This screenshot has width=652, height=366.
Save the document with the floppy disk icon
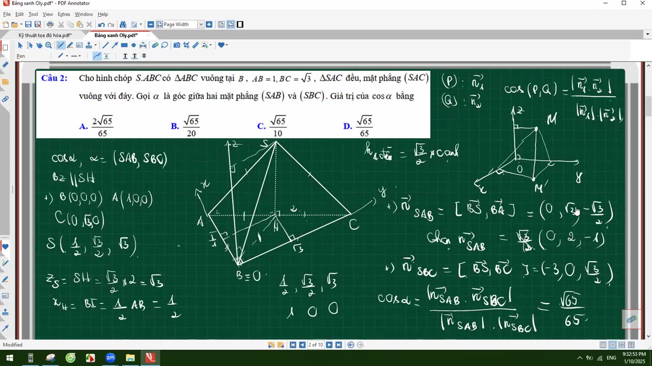click(x=28, y=24)
